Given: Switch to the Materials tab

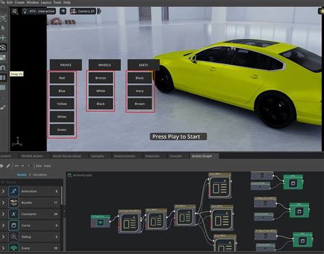Looking at the screenshot, I should [152, 156].
